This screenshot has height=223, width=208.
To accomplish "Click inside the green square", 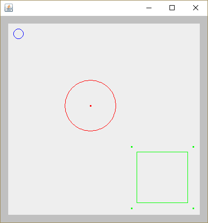I will point(162,177).
